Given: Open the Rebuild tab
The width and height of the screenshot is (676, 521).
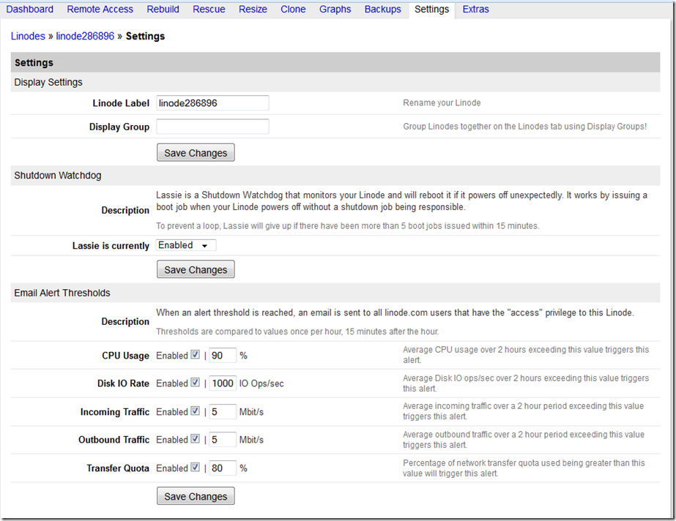Looking at the screenshot, I should pyautogui.click(x=163, y=9).
